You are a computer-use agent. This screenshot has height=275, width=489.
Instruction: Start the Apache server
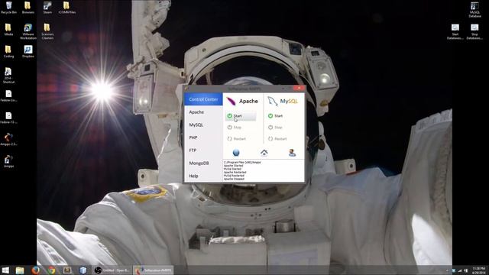[241, 115]
